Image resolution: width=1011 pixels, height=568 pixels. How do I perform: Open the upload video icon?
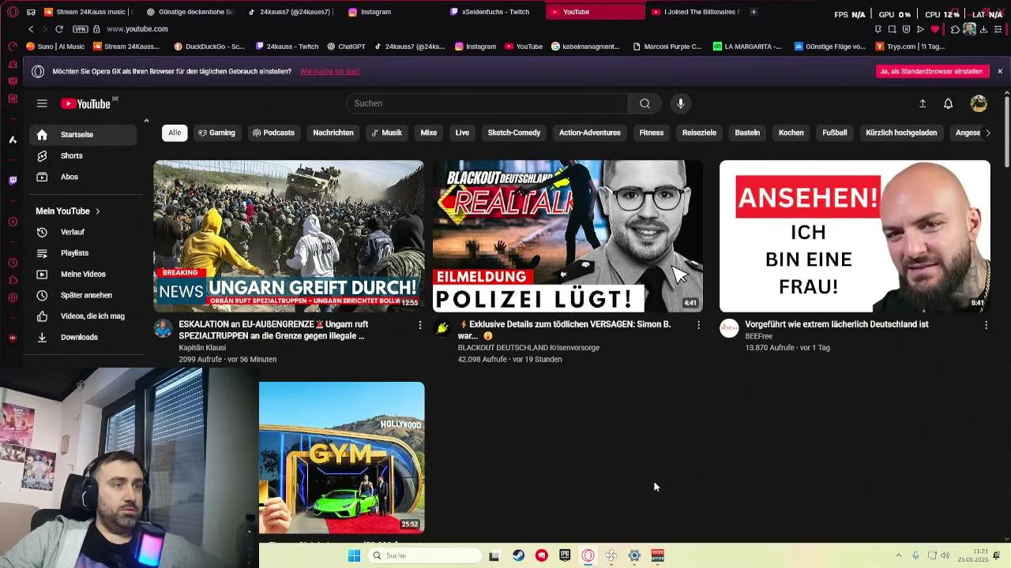[922, 103]
